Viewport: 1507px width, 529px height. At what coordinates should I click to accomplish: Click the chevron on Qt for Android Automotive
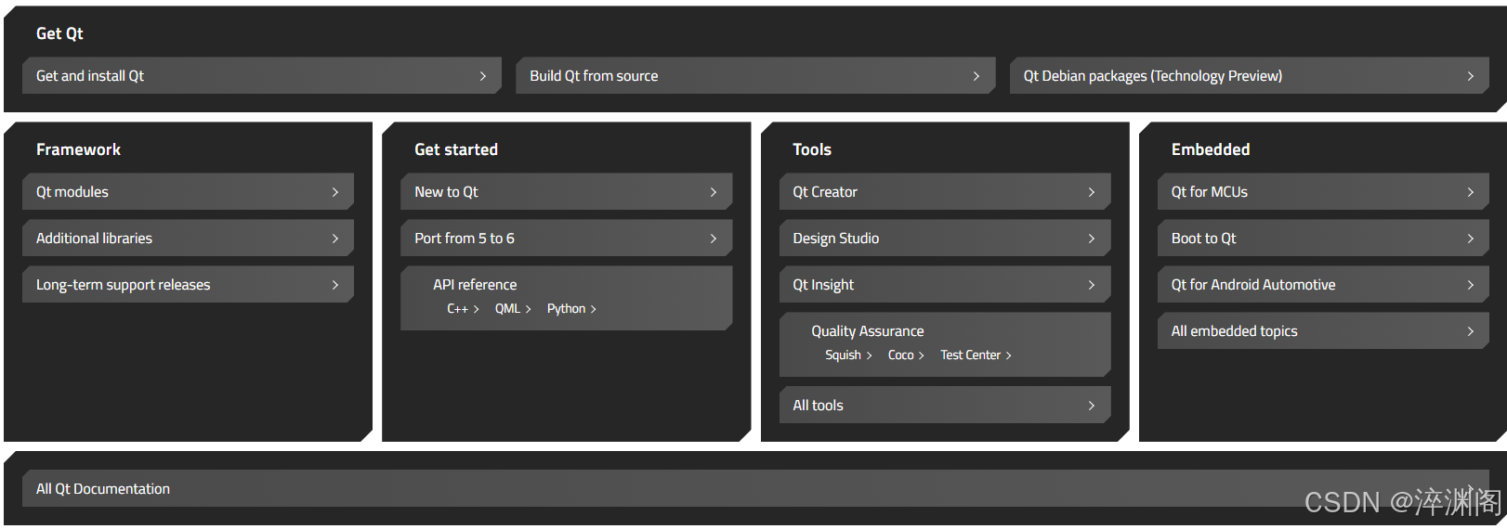(x=1471, y=285)
